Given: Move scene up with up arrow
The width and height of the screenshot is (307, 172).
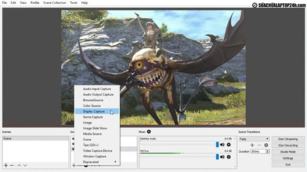Looking at the screenshot, I should pos(19,165).
